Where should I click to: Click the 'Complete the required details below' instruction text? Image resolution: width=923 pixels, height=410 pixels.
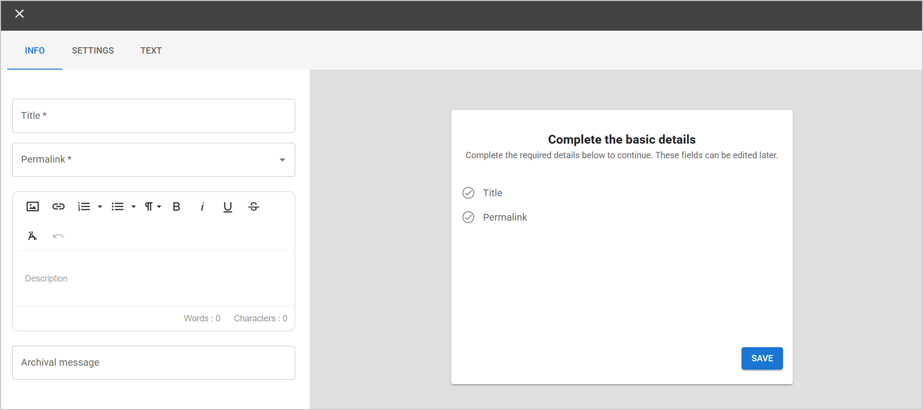(x=622, y=155)
